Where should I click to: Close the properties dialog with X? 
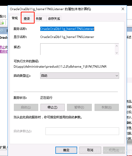pyautogui.click(x=123, y=9)
